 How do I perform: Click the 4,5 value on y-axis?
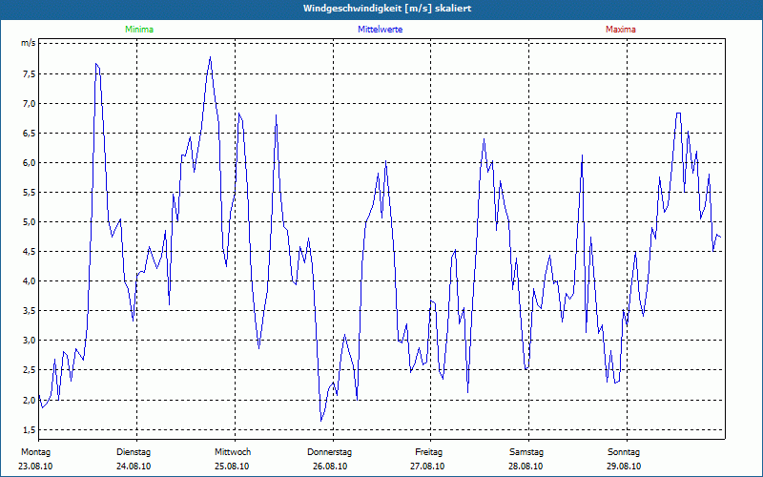(x=29, y=252)
